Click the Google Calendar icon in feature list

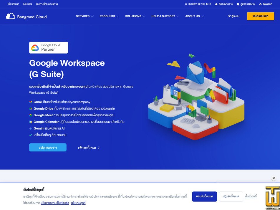tap(31, 122)
